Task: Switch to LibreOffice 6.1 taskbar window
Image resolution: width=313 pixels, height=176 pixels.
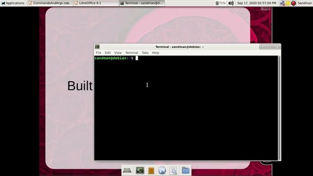Action: coord(96,3)
